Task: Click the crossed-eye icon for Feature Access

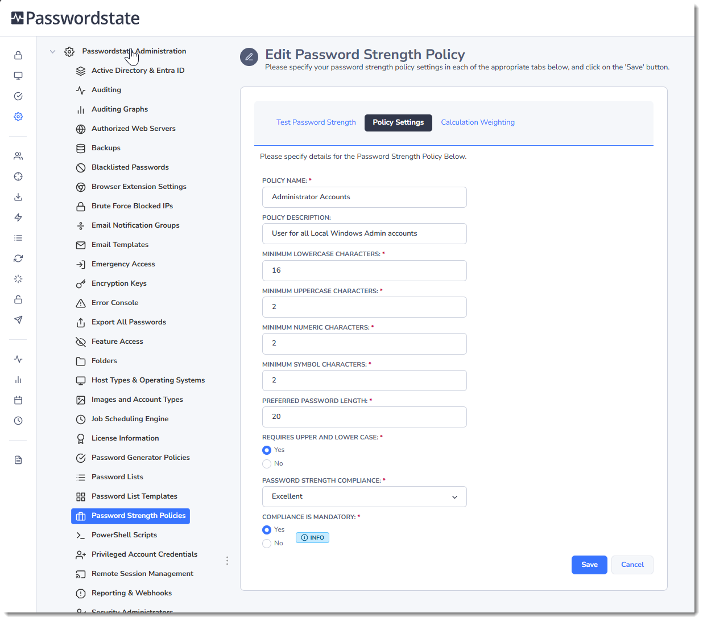Action: 81,342
